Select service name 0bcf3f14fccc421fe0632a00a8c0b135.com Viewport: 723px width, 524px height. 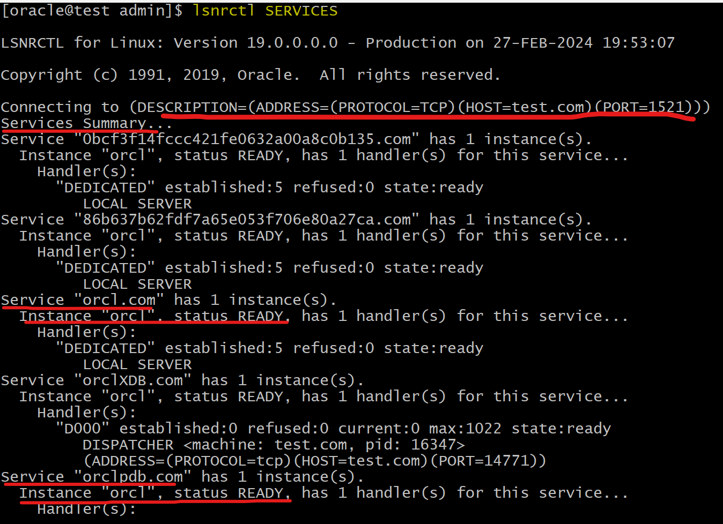(247, 139)
